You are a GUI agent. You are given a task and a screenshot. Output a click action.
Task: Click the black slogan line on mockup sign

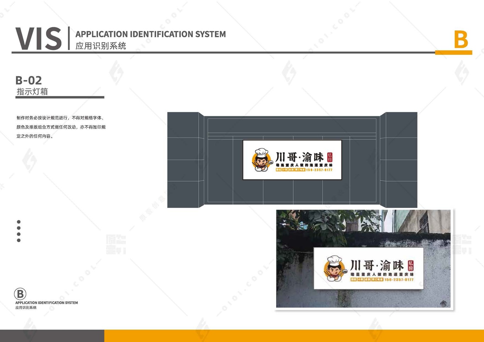coord(304,165)
